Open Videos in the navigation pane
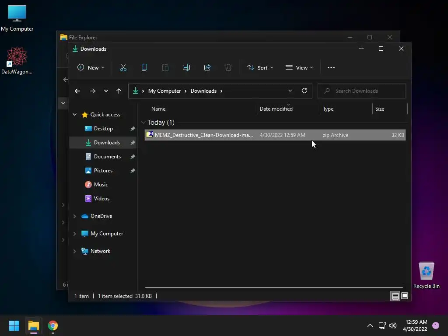448x336 pixels. click(101, 199)
